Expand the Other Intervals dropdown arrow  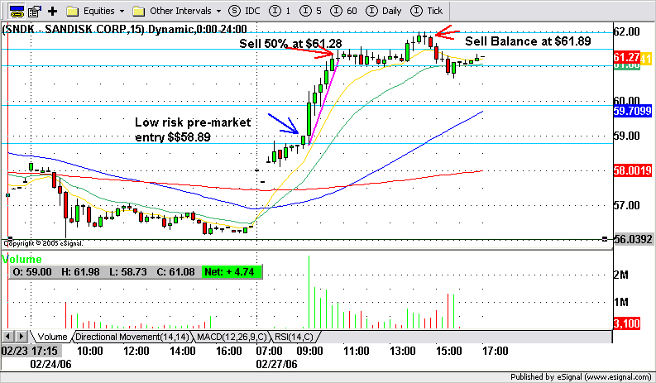coord(219,12)
